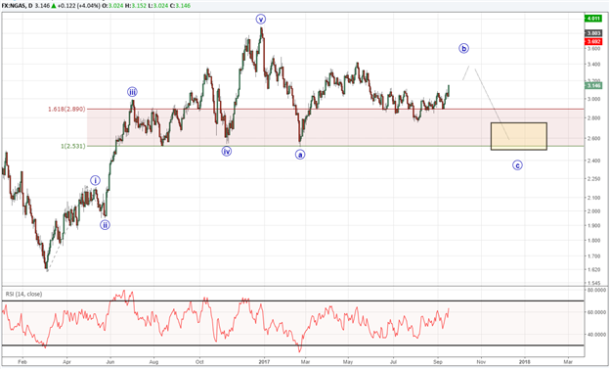610x369 pixels.
Task: Click the L:3.024 low value in header
Action: (158, 6)
